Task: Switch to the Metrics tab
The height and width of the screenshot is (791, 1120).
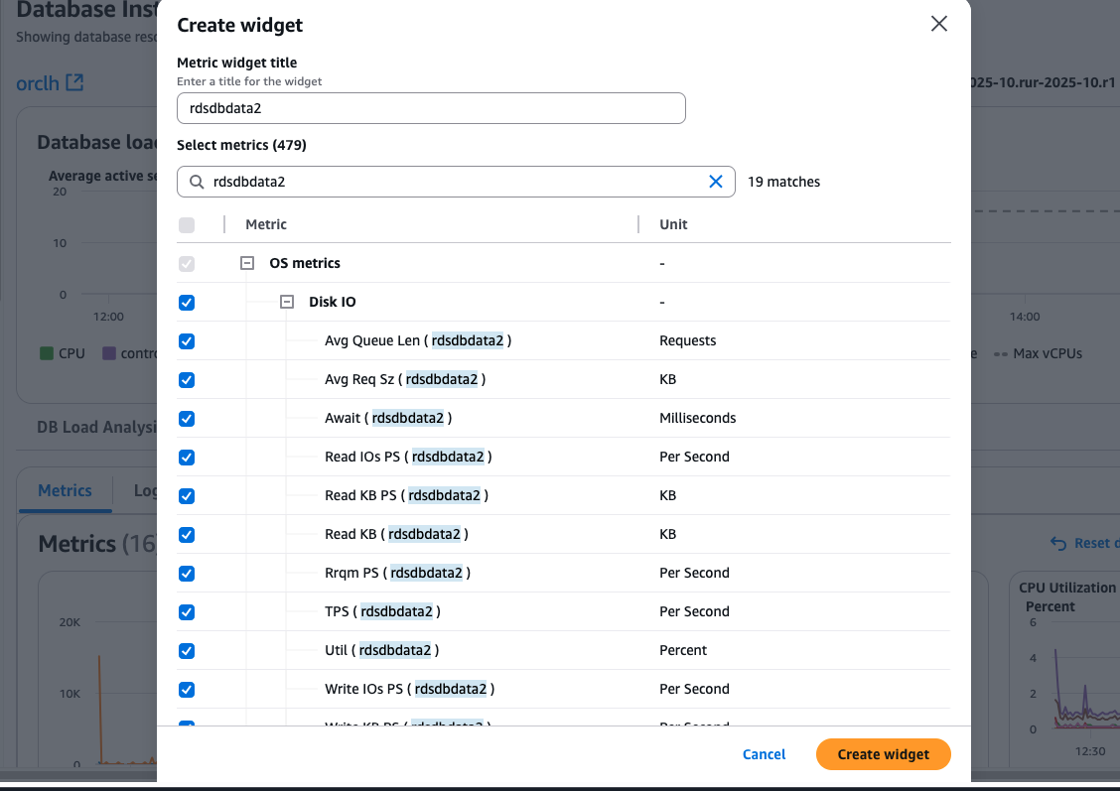Action: (65, 491)
